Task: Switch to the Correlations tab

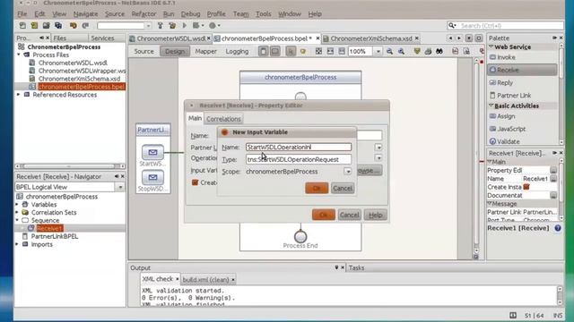Action: (x=223, y=119)
